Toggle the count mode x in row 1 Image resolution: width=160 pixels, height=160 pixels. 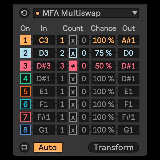pyautogui.click(x=73, y=40)
